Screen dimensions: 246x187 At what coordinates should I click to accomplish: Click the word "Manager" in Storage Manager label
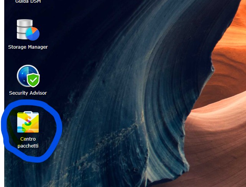coord(38,47)
